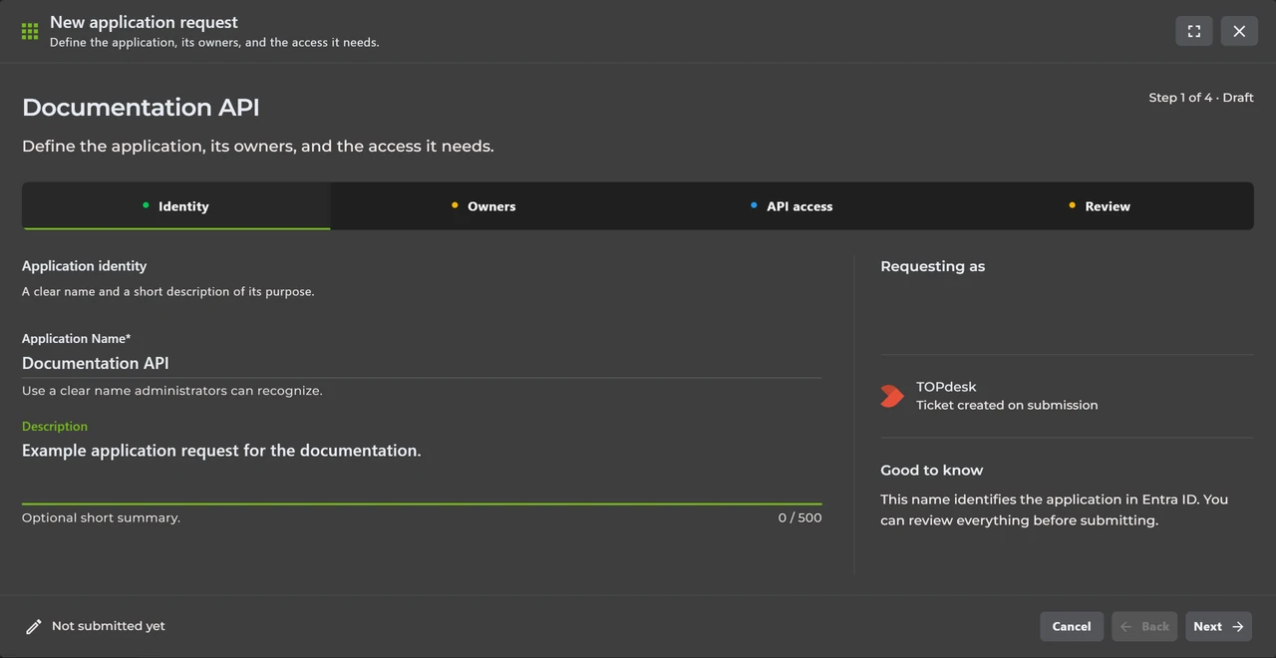Click the 'TOPdesk' label text

pos(946,387)
